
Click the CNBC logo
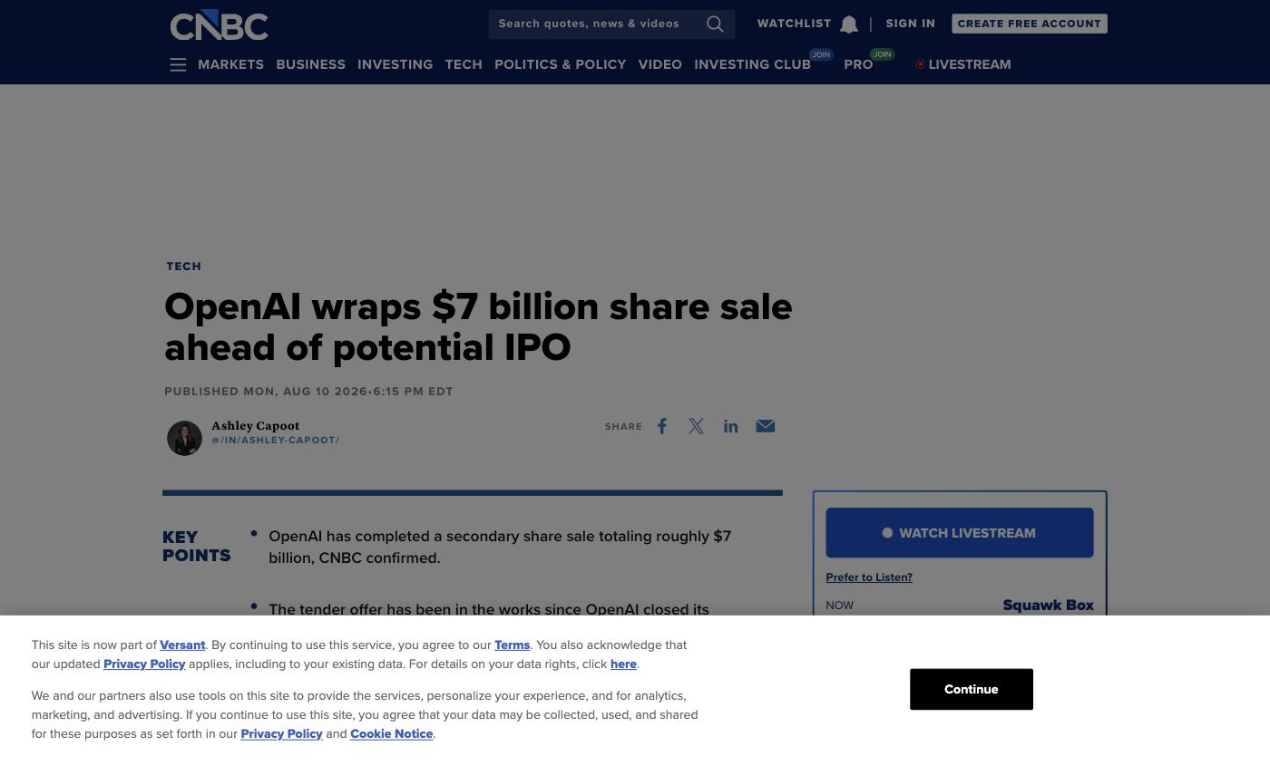click(x=219, y=24)
